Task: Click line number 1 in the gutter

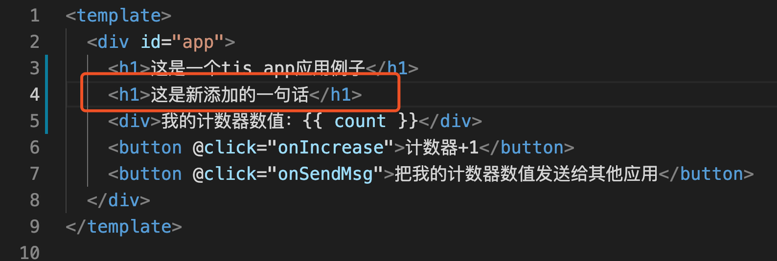Action: click(34, 16)
